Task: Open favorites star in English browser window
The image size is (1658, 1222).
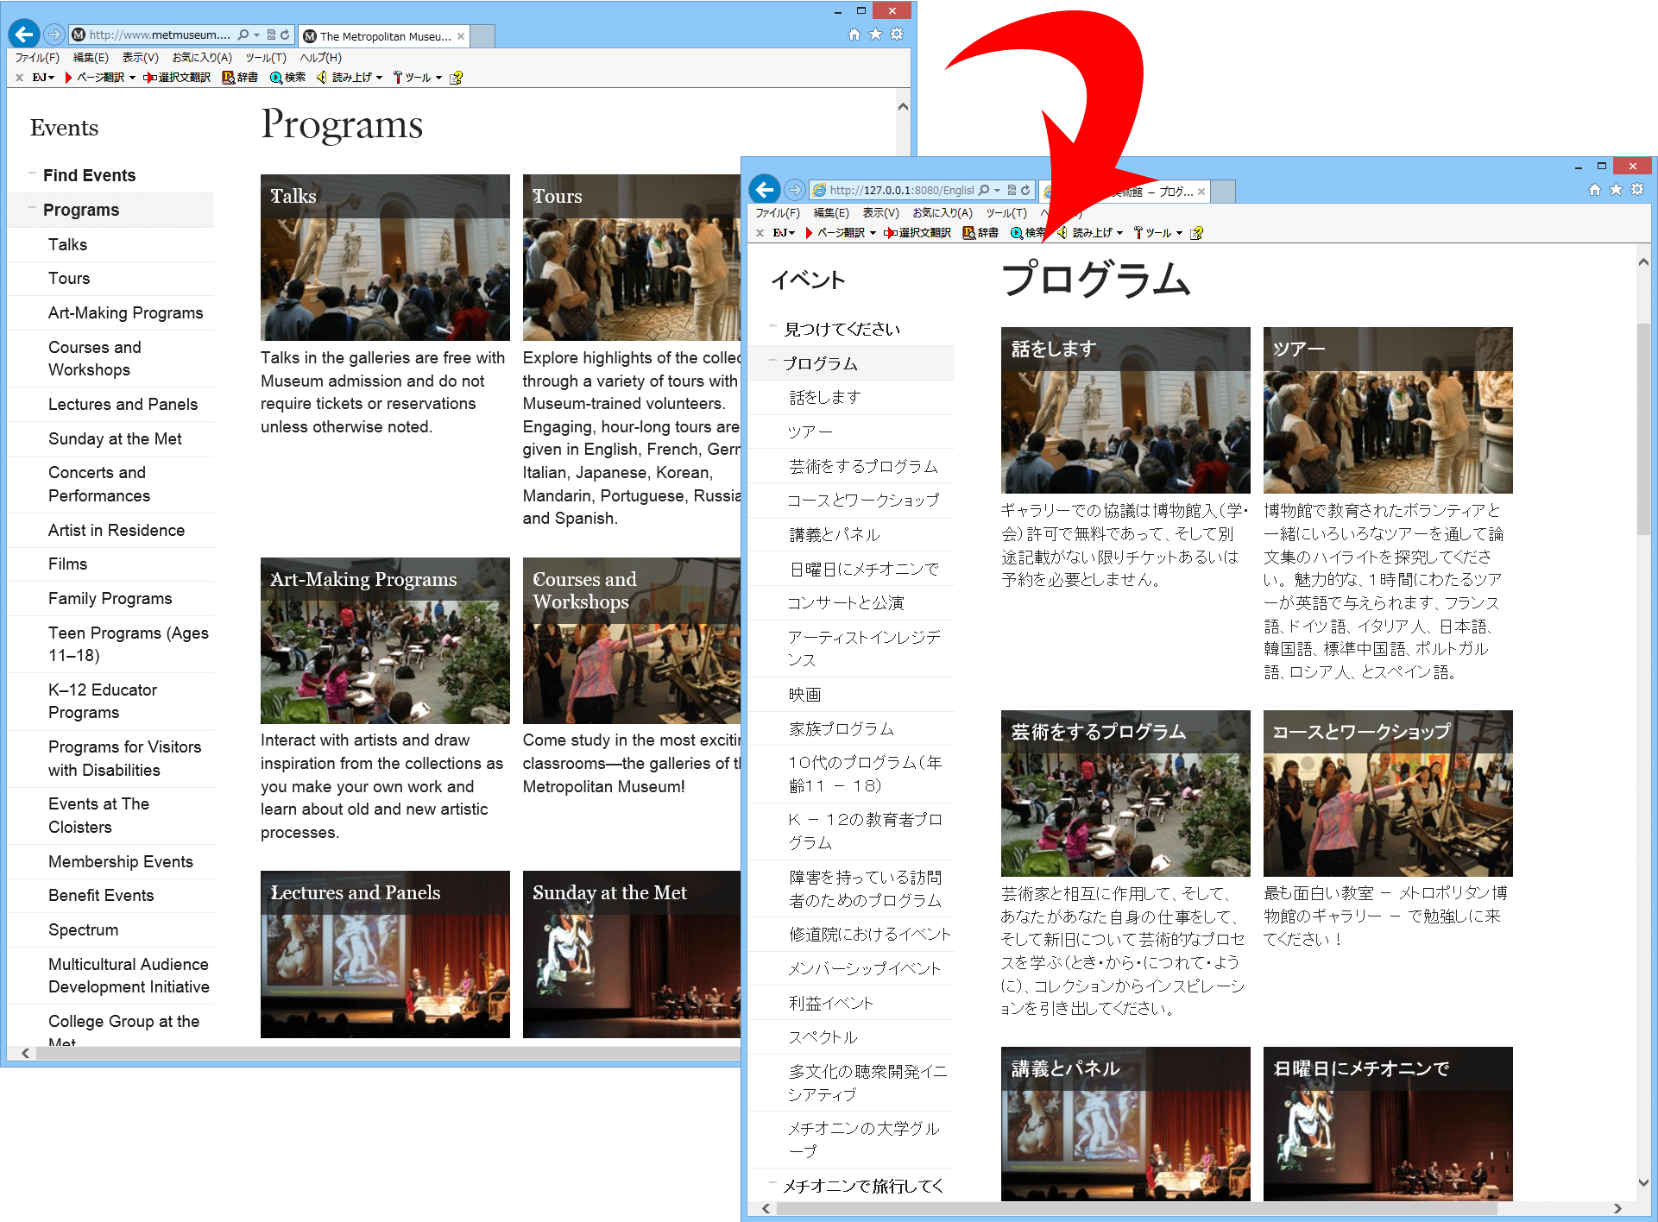Action: pos(875,35)
